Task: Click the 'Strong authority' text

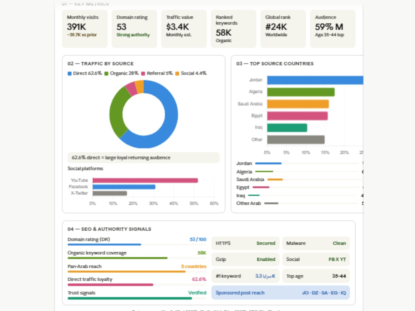Action: [x=133, y=35]
